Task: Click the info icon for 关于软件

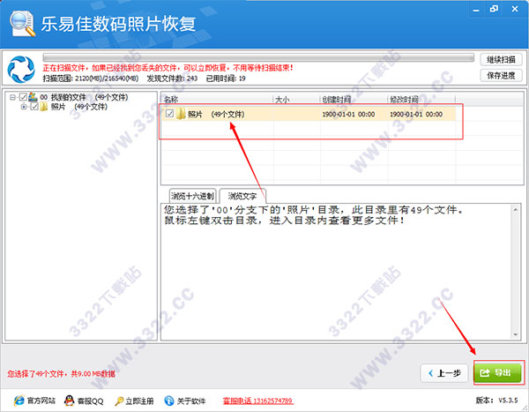Action: pos(168,401)
